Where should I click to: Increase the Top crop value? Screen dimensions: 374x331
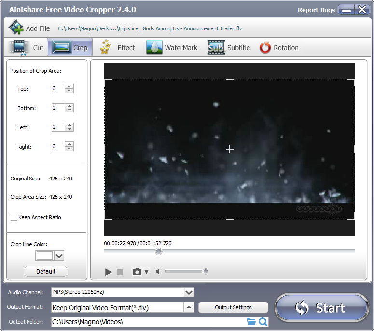tap(69, 86)
